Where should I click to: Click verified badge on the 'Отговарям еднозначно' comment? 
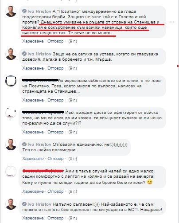coord(24,144)
